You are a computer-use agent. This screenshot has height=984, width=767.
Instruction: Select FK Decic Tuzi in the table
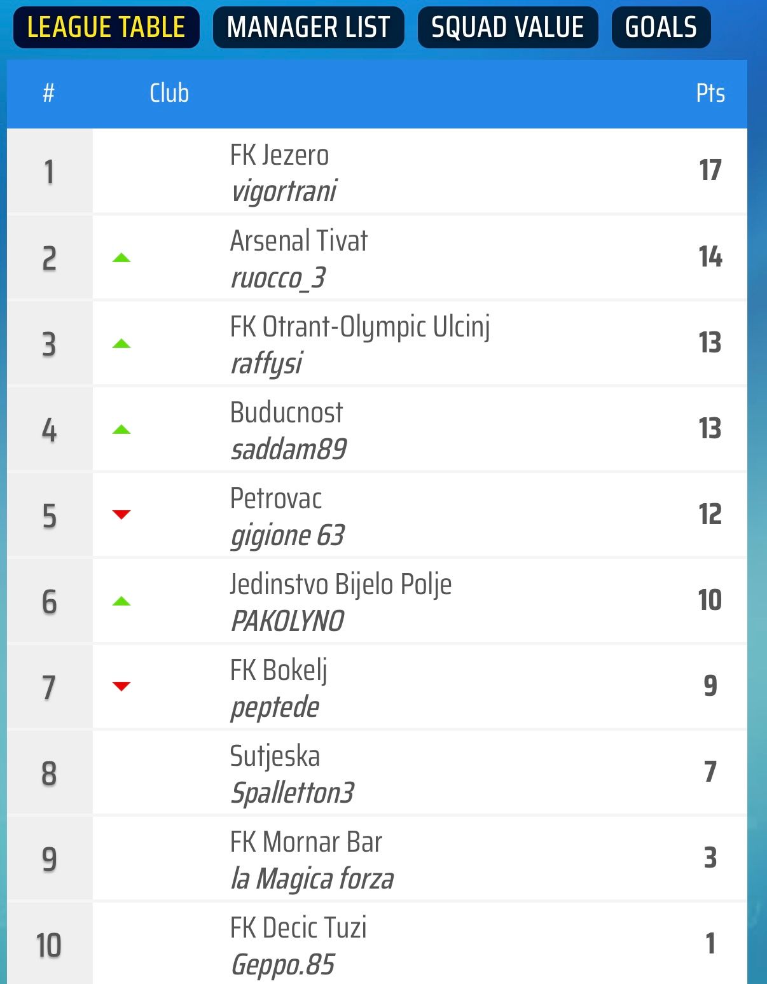pos(298,928)
